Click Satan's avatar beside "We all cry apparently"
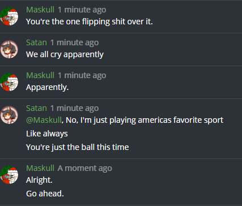 (x=9, y=49)
